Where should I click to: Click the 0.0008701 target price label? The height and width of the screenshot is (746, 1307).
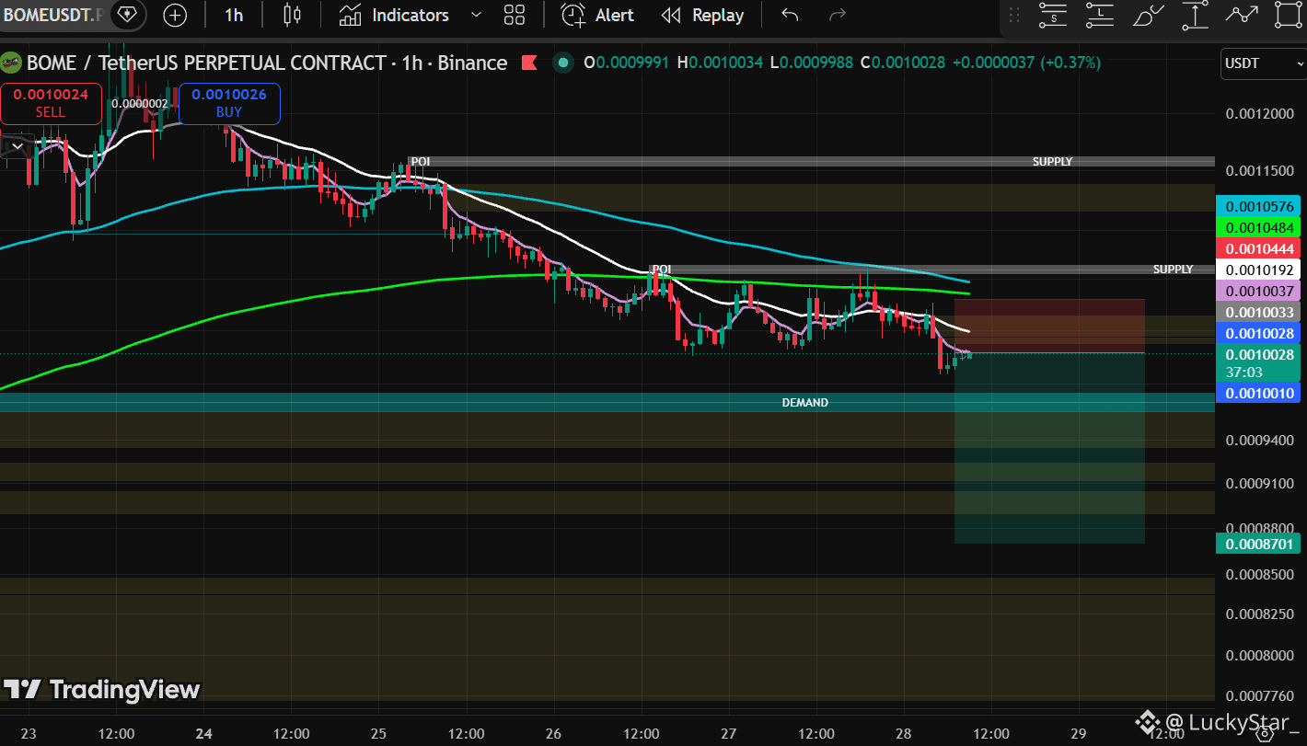(1256, 544)
